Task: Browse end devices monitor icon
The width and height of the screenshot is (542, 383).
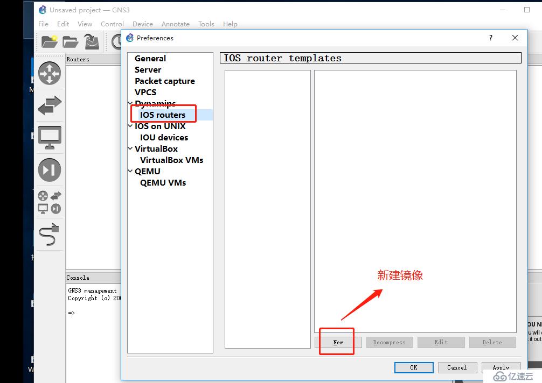Action: (50, 137)
